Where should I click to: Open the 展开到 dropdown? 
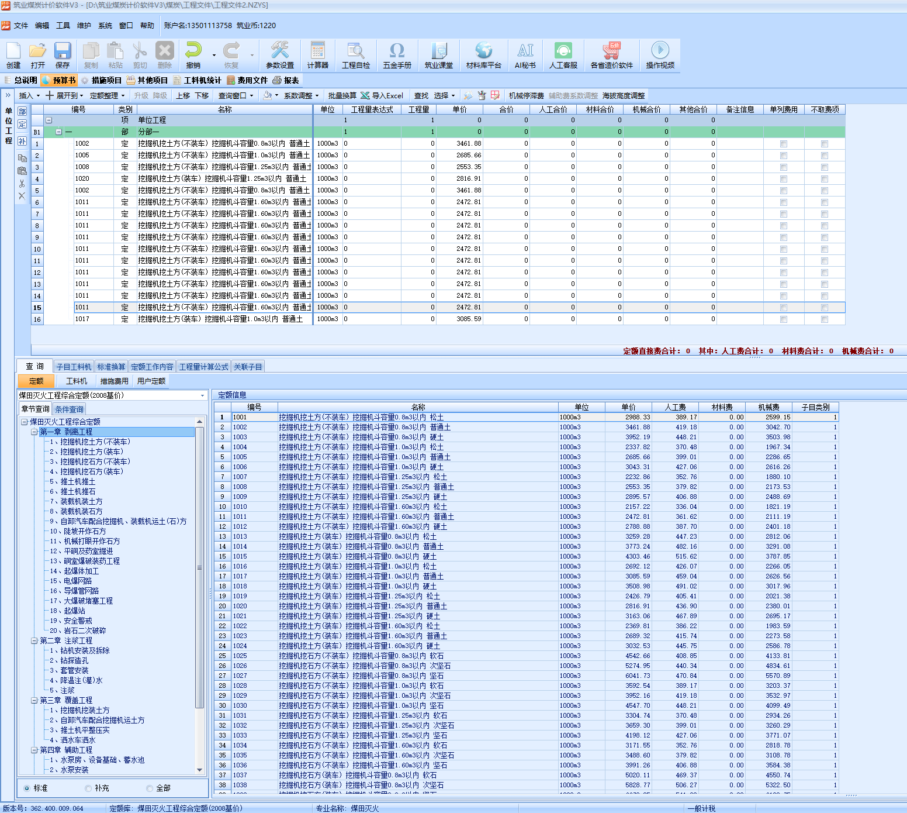(x=64, y=95)
